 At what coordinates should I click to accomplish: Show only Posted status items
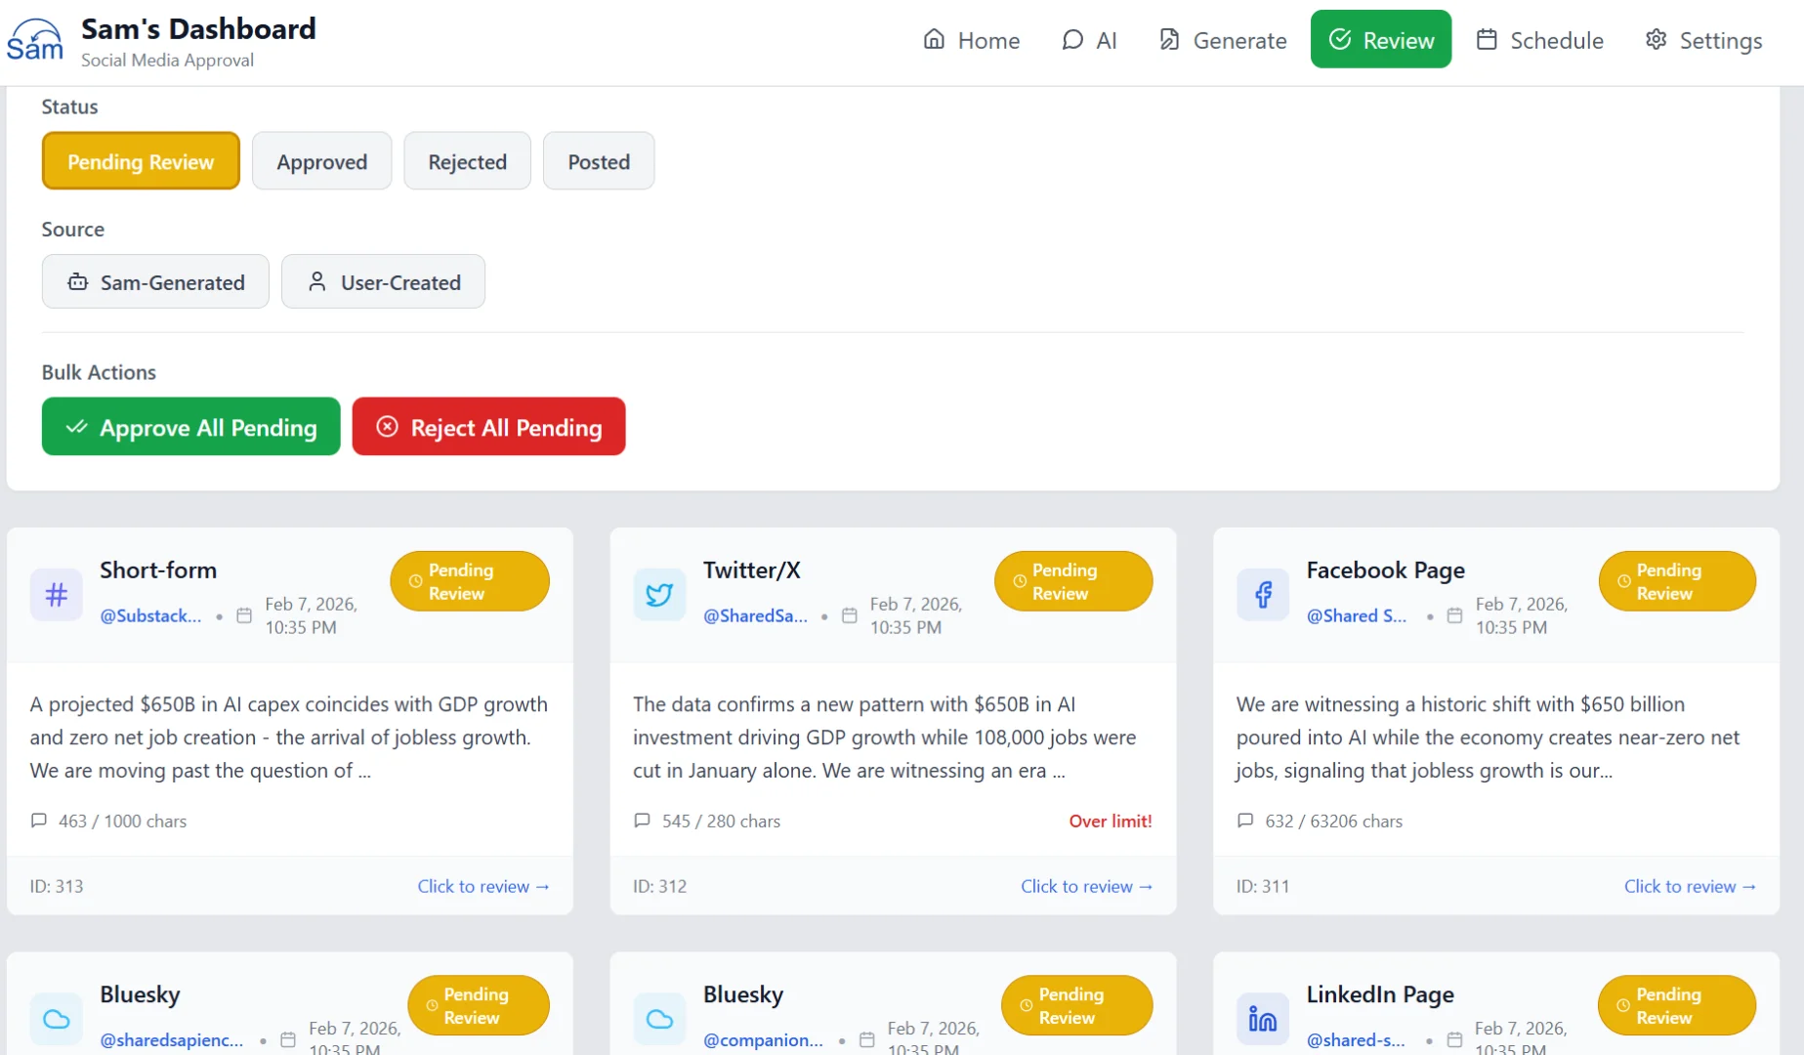pos(599,161)
